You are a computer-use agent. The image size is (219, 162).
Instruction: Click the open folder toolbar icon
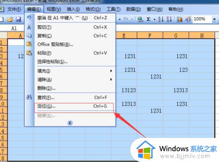tap(10, 19)
